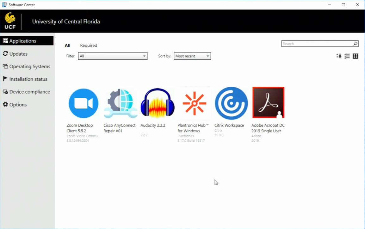365x229 pixels.
Task: Open the Citrix Workspace icon
Action: click(232, 103)
